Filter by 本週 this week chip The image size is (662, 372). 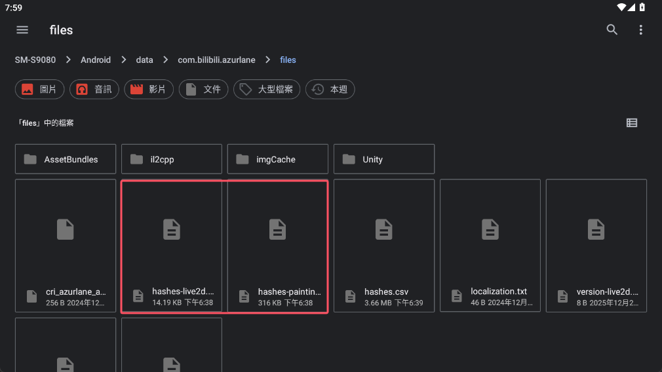tap(330, 90)
